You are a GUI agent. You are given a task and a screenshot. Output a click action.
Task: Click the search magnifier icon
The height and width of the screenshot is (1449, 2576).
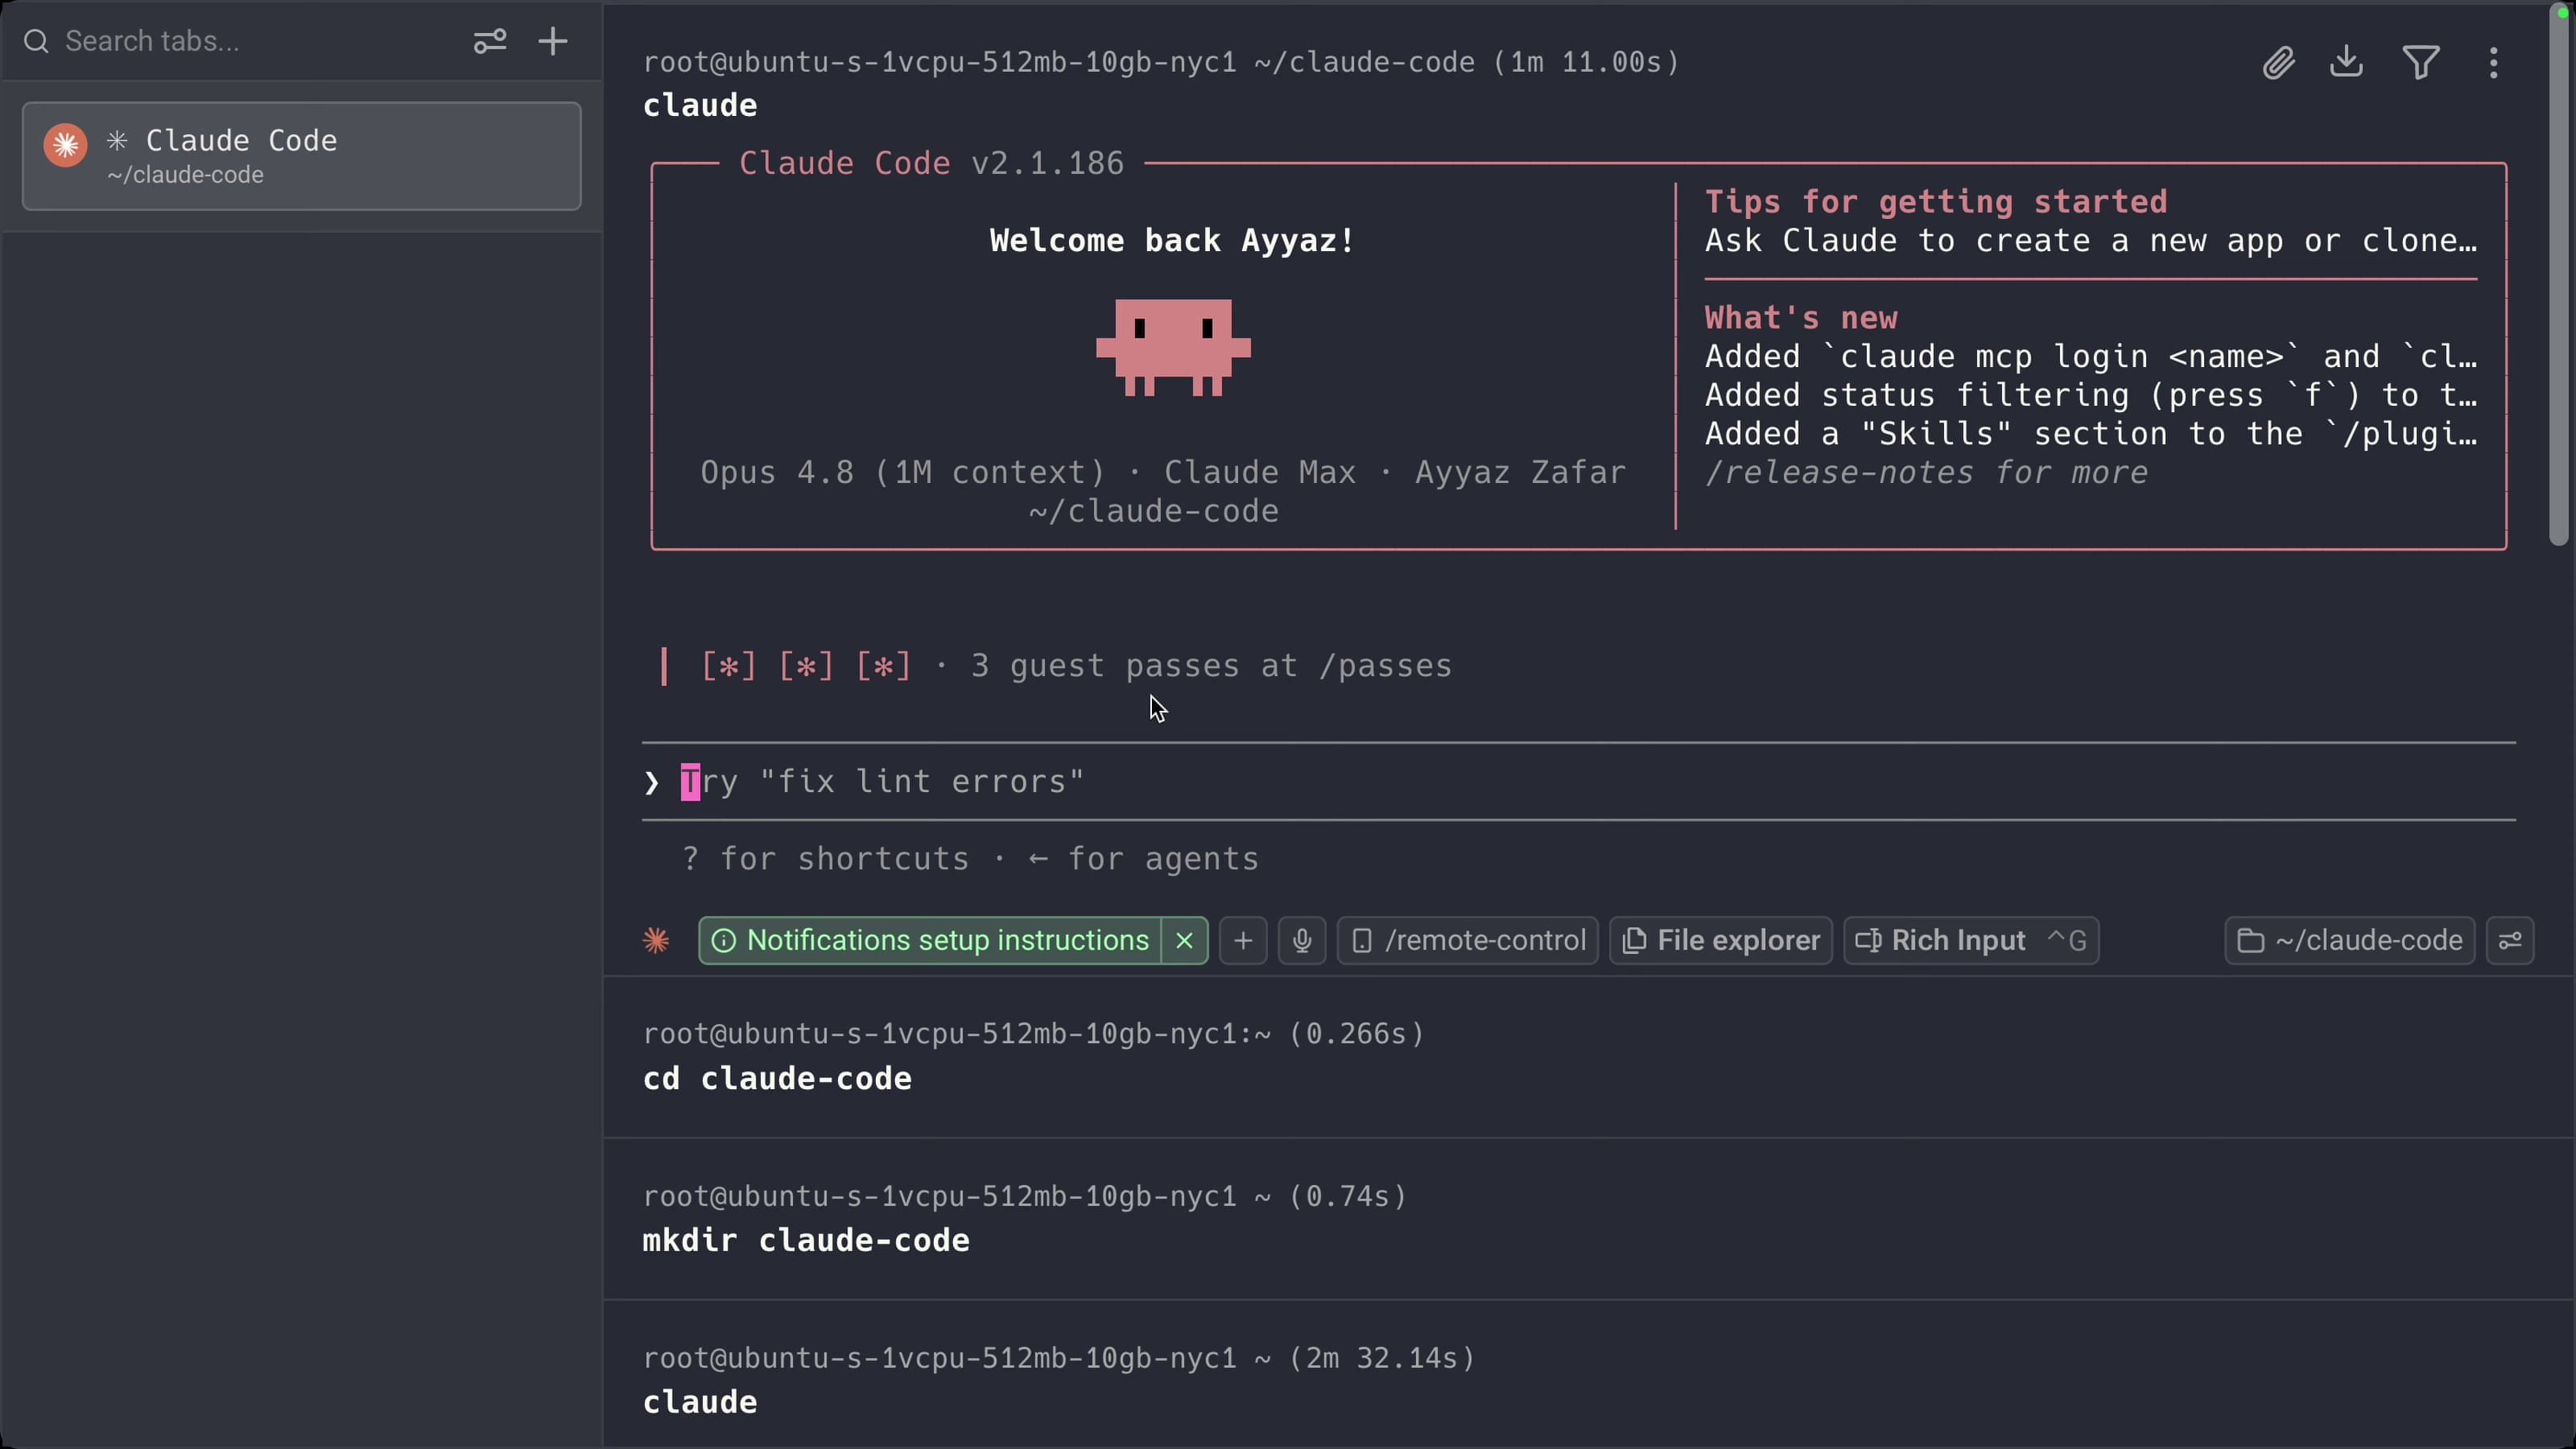point(37,41)
